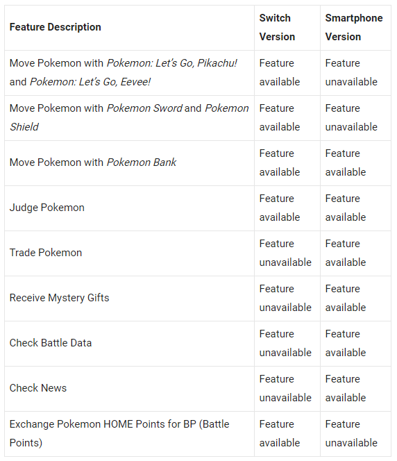This screenshot has width=397, height=461.
Task: Select the Switch Version column header
Action: tap(277, 27)
